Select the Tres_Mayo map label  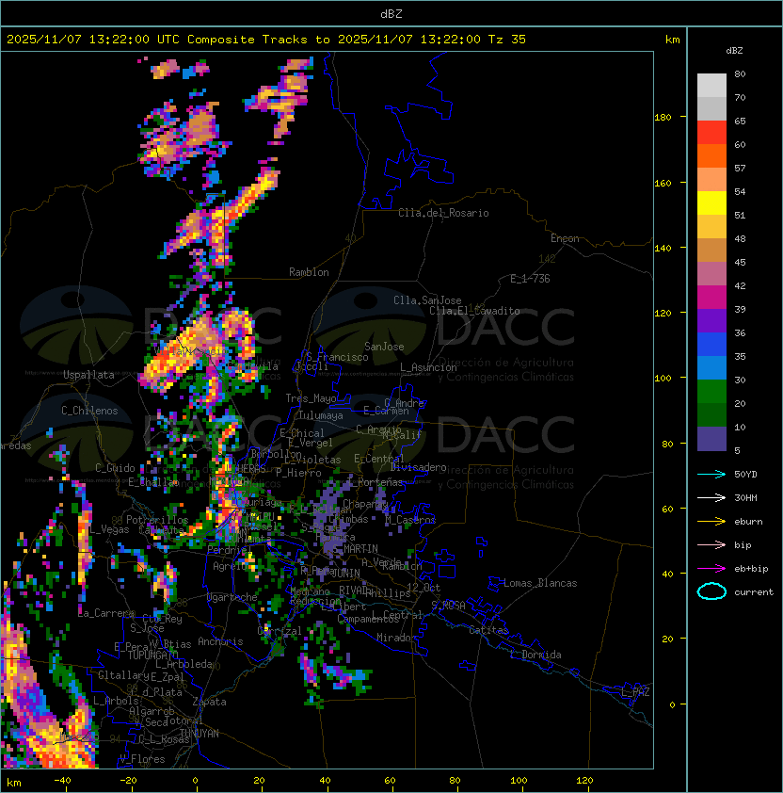pyautogui.click(x=311, y=398)
